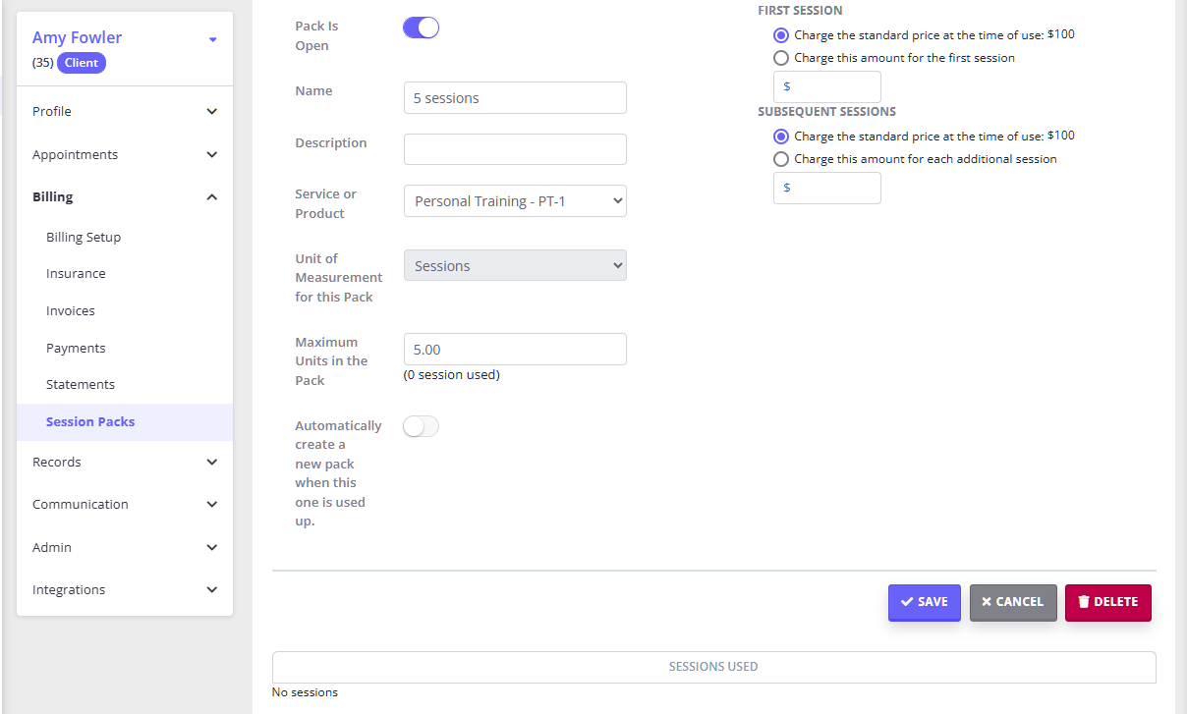Select standard price for subsequent sessions
Image resolution: width=1187 pixels, height=714 pixels.
[781, 137]
